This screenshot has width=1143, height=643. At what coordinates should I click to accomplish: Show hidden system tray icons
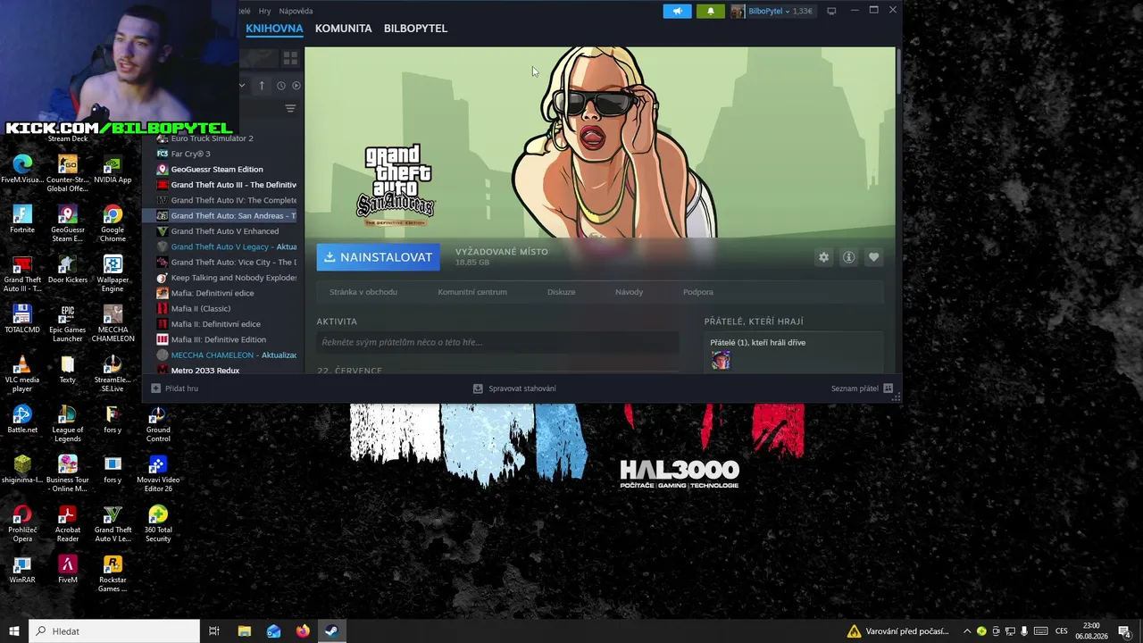click(967, 631)
